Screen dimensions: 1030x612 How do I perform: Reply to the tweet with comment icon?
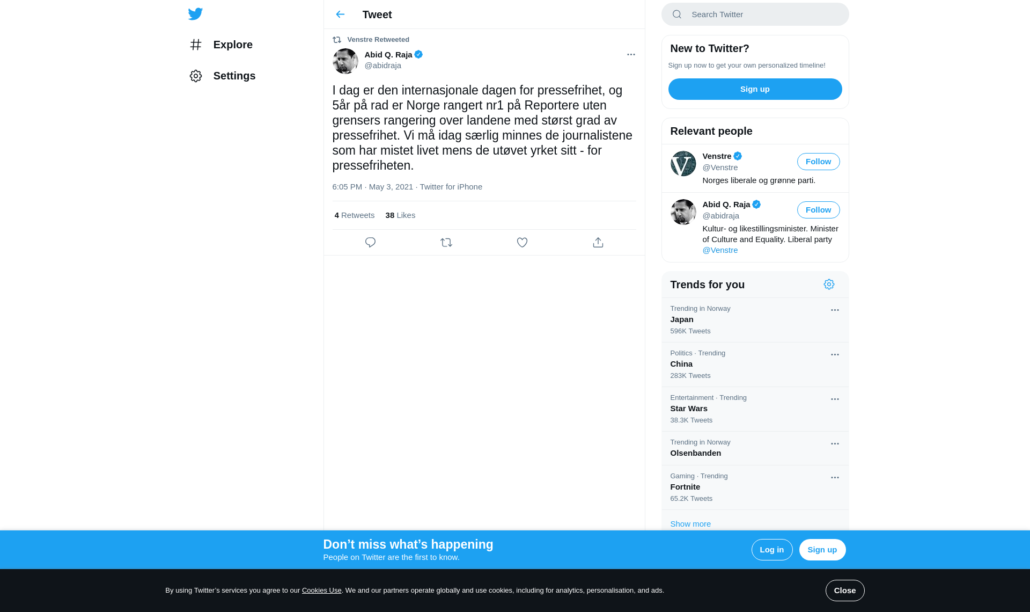point(370,243)
